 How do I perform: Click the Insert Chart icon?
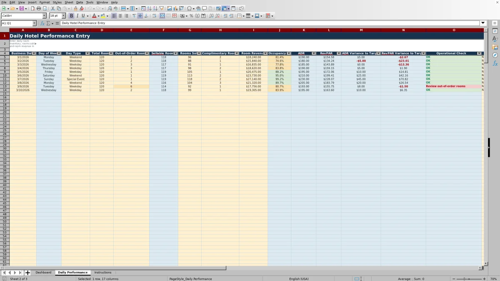click(x=175, y=8)
